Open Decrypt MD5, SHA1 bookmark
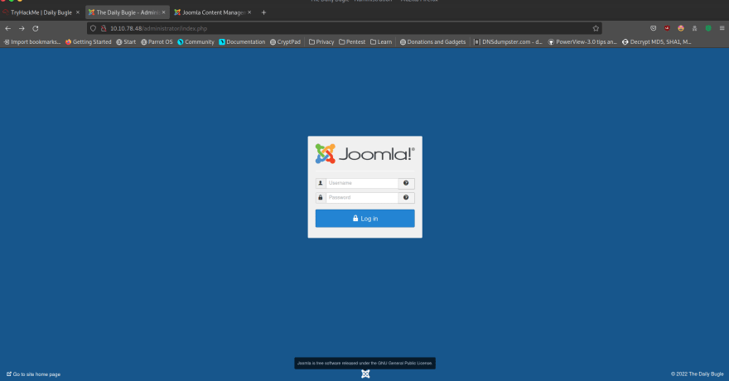This screenshot has width=729, height=381. 657,41
